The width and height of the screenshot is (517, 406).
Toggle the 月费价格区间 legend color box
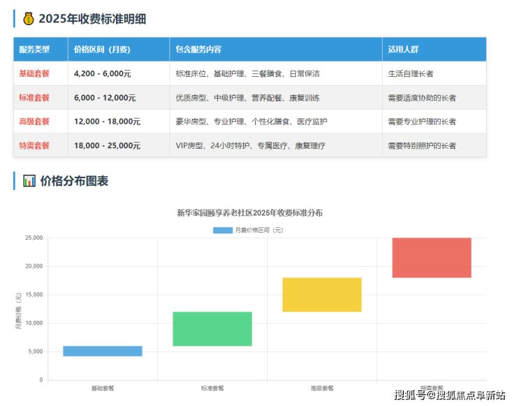(222, 229)
